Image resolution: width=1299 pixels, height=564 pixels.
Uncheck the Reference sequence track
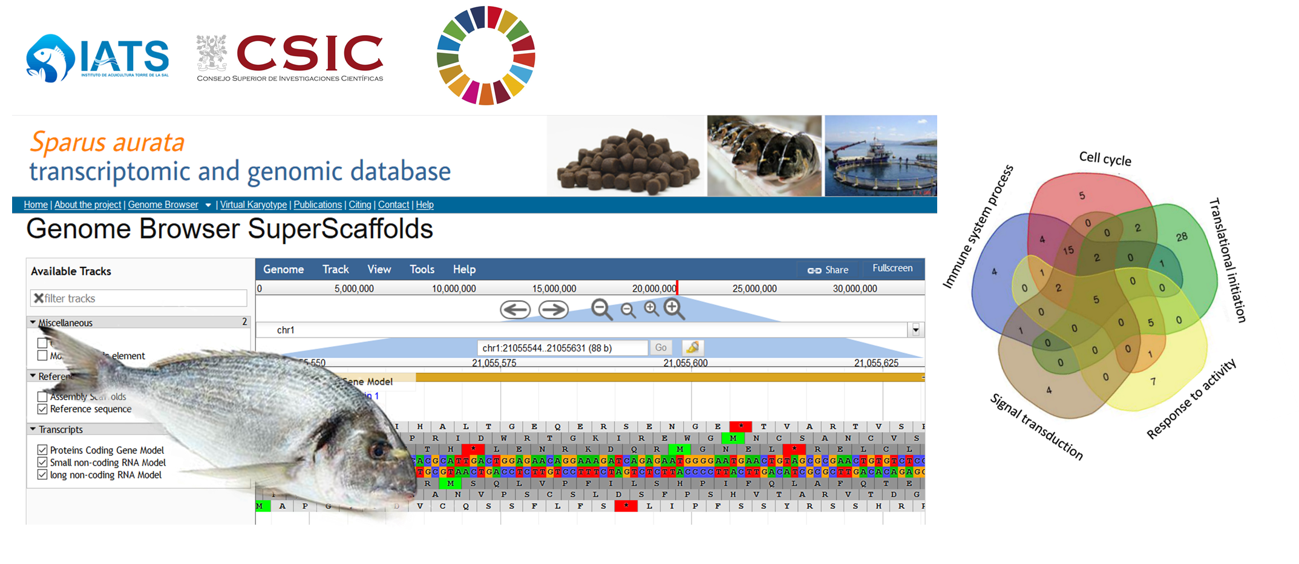click(x=42, y=409)
